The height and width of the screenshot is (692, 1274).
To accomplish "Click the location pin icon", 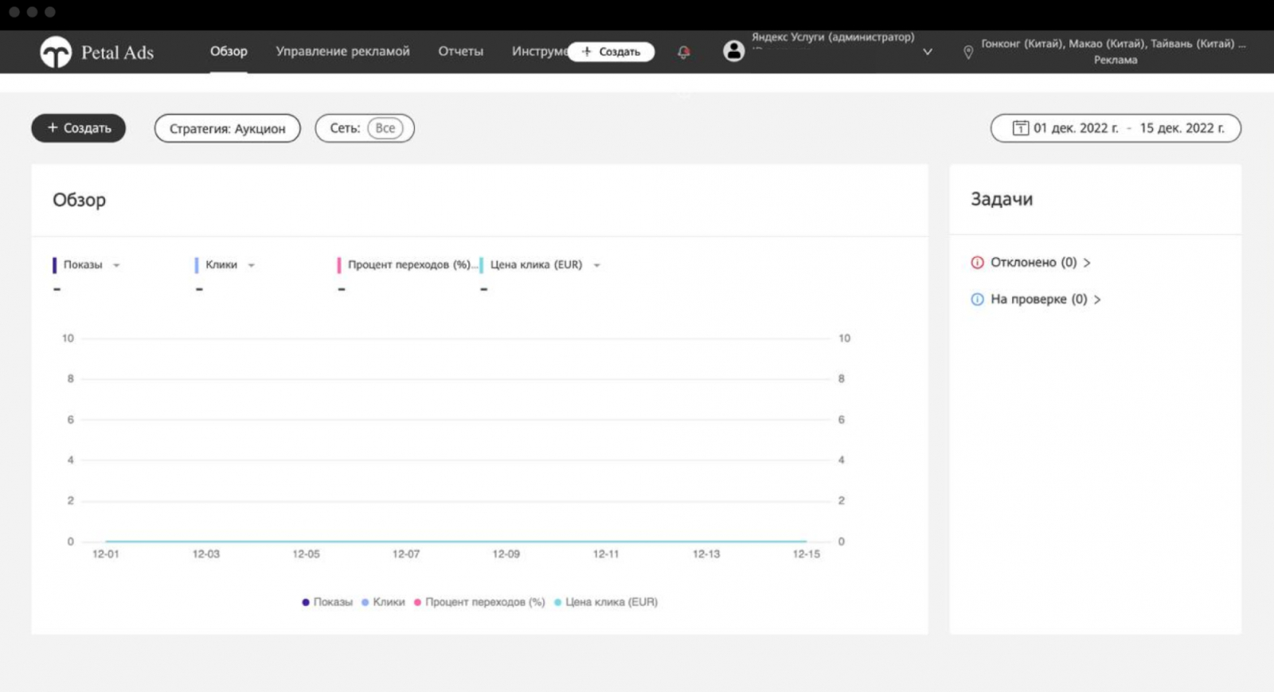I will (x=968, y=53).
